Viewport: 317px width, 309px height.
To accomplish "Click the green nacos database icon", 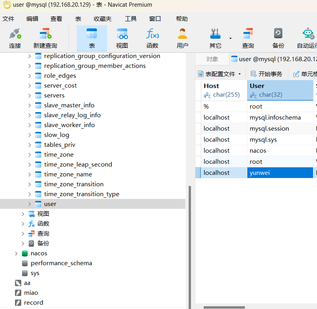I will [25, 253].
